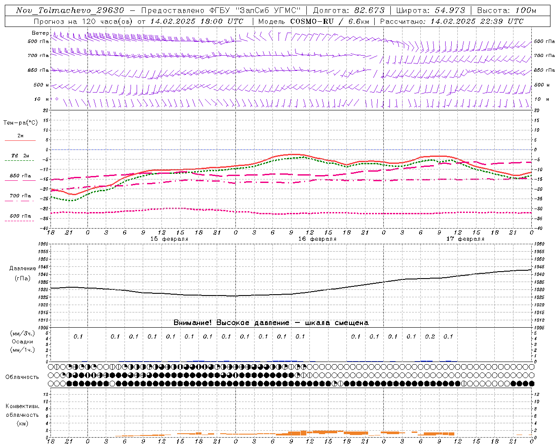The width and height of the screenshot is (557, 445).
Task: Click the 'Внимание! Высокое давление – шкала смещена' warning
Action: point(271,322)
